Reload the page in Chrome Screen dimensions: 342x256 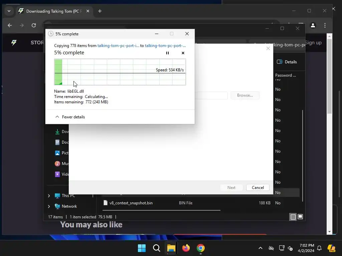[x=34, y=25]
